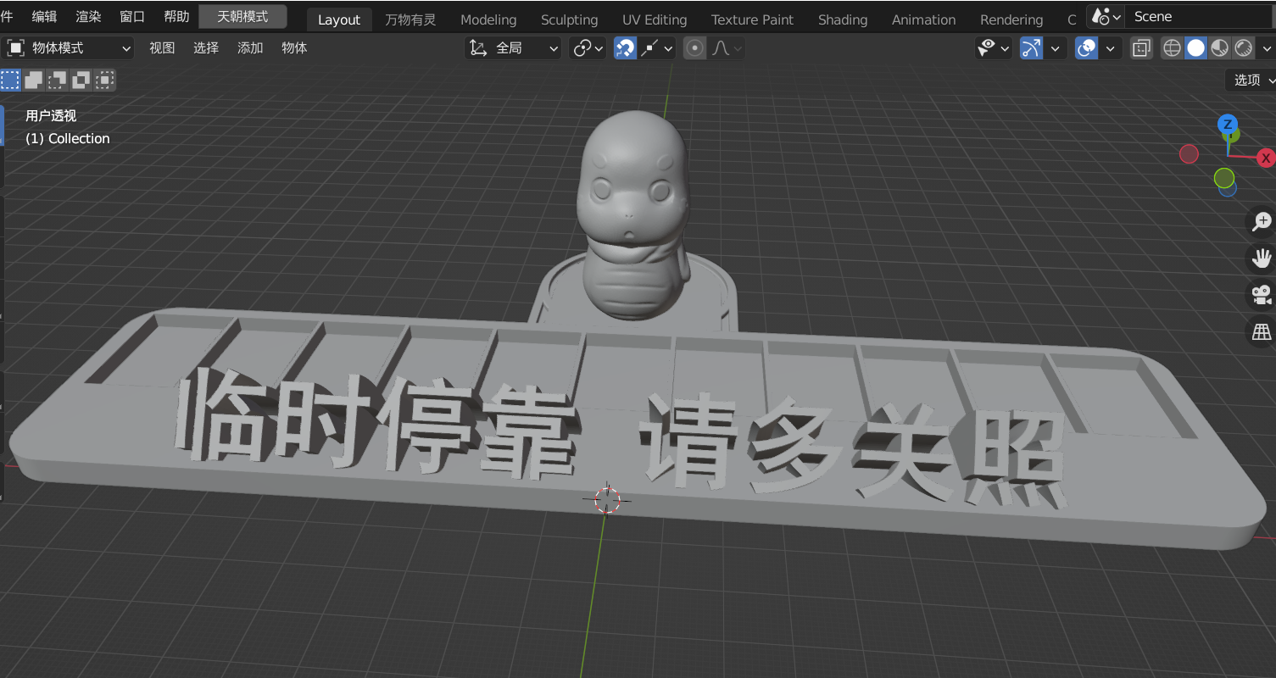Click the 天朝模式 button

(242, 16)
